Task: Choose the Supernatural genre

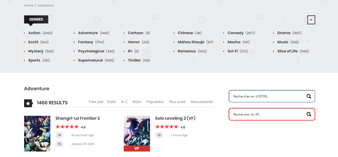Action: pyautogui.click(x=90, y=60)
